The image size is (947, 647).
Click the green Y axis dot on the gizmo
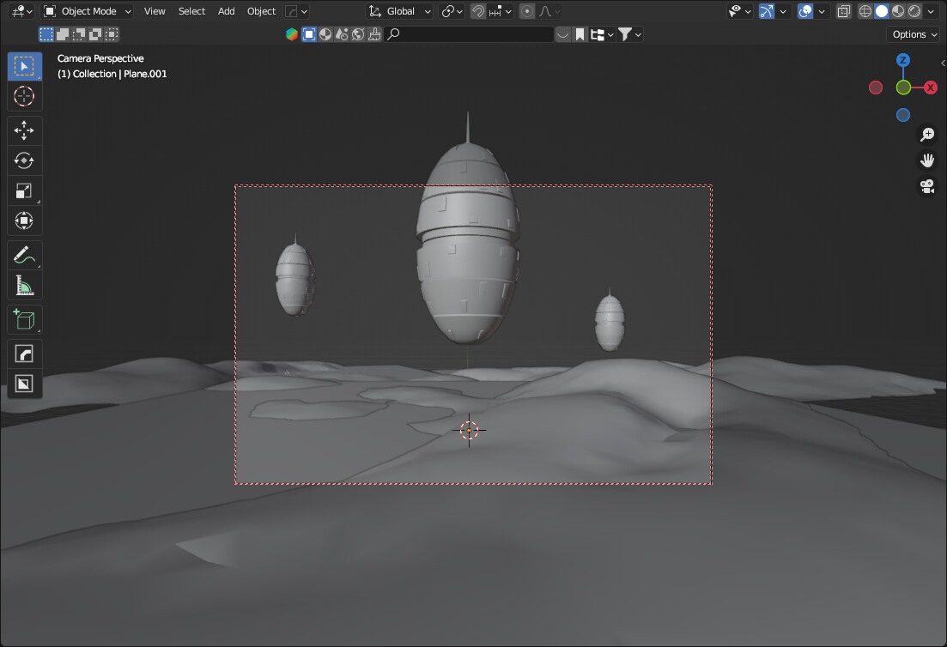[903, 88]
